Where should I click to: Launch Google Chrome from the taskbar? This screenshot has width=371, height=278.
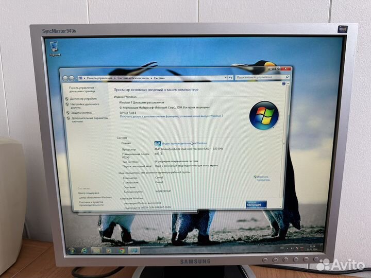coord(122,250)
